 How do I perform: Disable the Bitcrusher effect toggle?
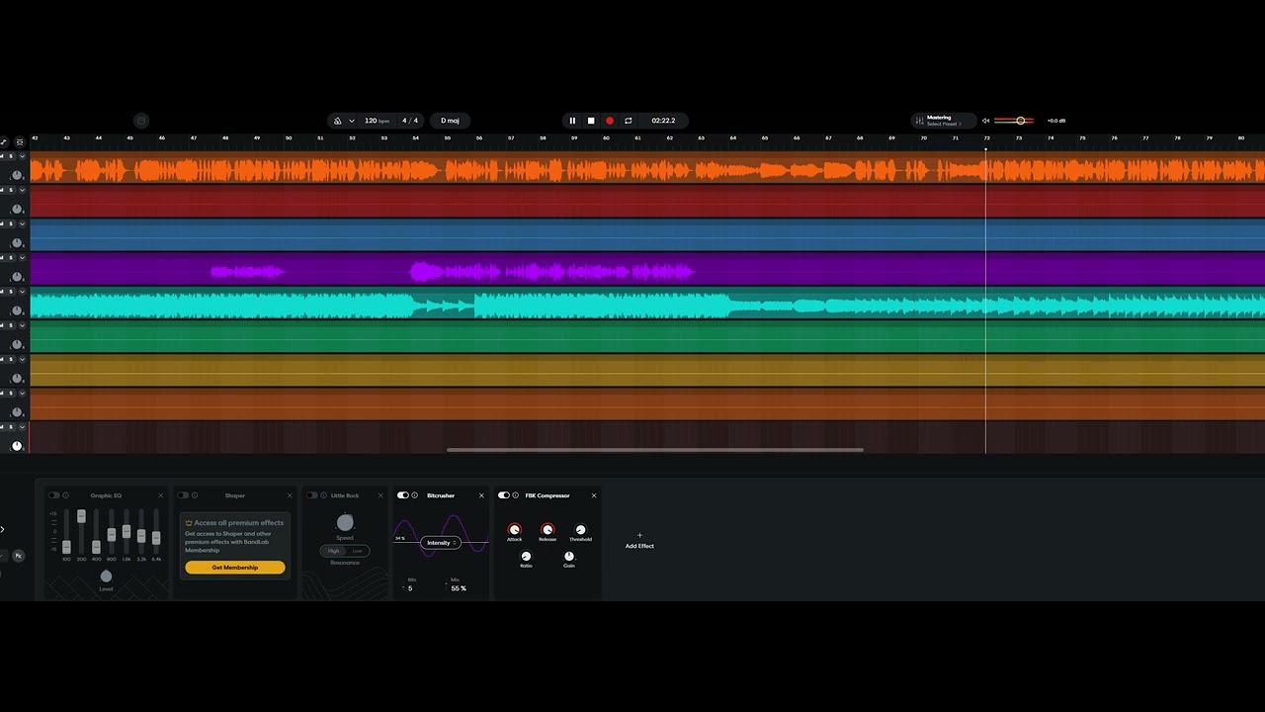pos(402,495)
